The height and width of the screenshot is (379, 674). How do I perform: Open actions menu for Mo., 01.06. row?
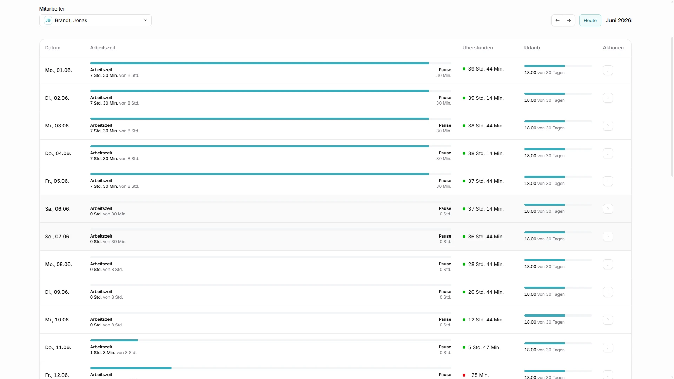608,70
